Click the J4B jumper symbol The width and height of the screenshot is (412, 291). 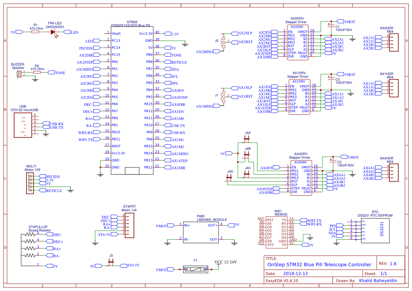246,155
